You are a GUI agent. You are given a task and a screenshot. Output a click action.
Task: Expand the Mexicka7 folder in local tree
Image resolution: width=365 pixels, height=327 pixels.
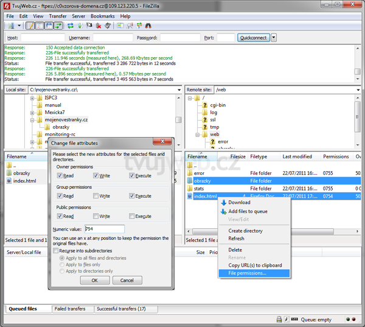pyautogui.click(x=32, y=113)
